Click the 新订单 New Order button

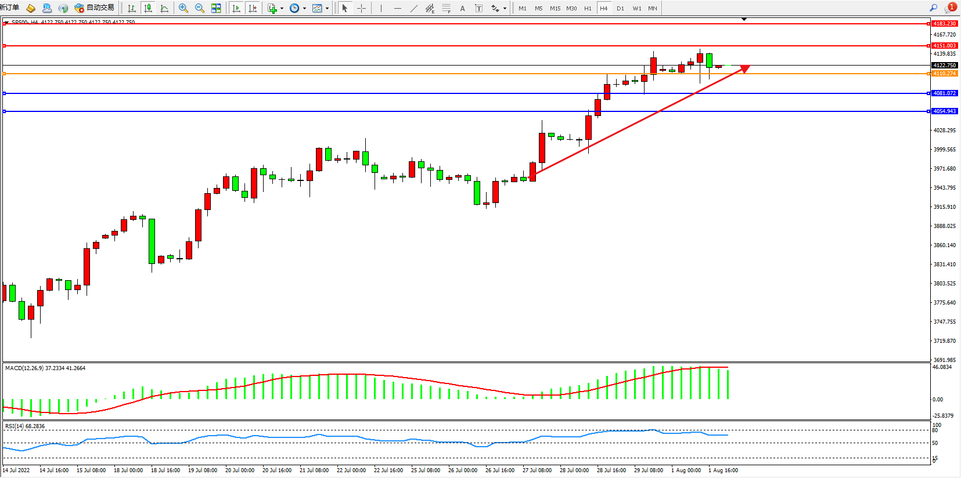(x=10, y=8)
